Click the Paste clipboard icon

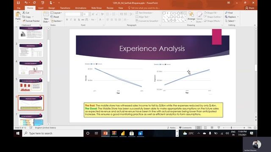tap(18, 15)
